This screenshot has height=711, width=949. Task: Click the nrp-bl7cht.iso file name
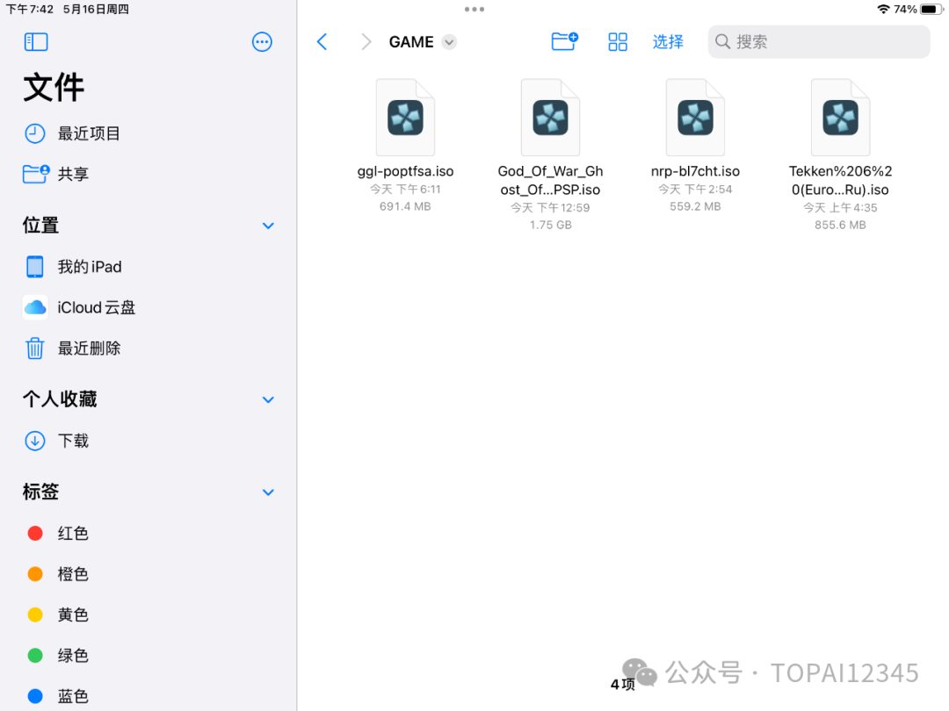(695, 171)
